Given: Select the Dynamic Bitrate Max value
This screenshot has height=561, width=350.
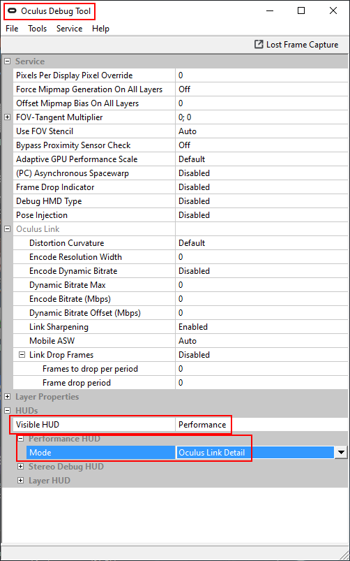Looking at the screenshot, I should tap(261, 284).
